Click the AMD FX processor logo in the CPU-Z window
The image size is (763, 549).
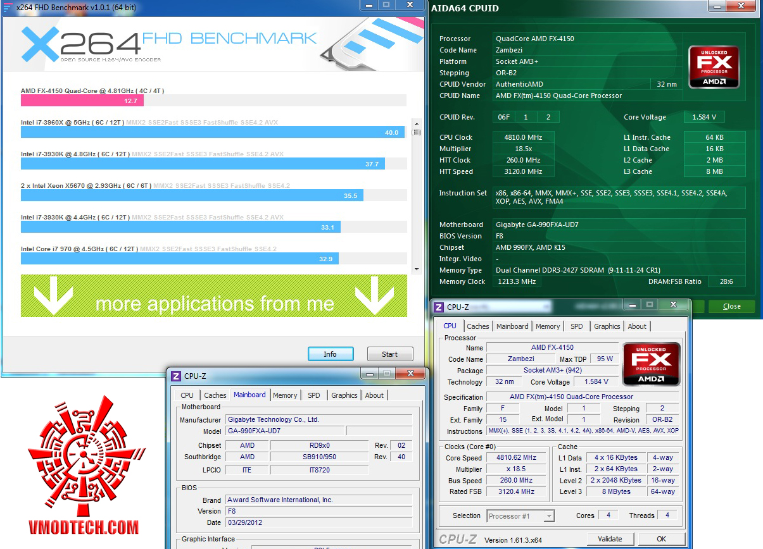click(652, 364)
